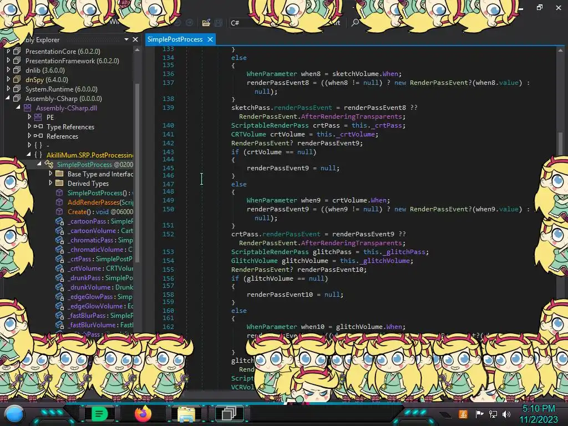
Task: Collapse the Assembly-CSharp.dll module node
Action: pos(18,108)
